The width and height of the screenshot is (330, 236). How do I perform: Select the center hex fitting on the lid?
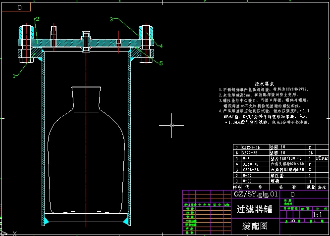pyautogui.click(x=86, y=42)
